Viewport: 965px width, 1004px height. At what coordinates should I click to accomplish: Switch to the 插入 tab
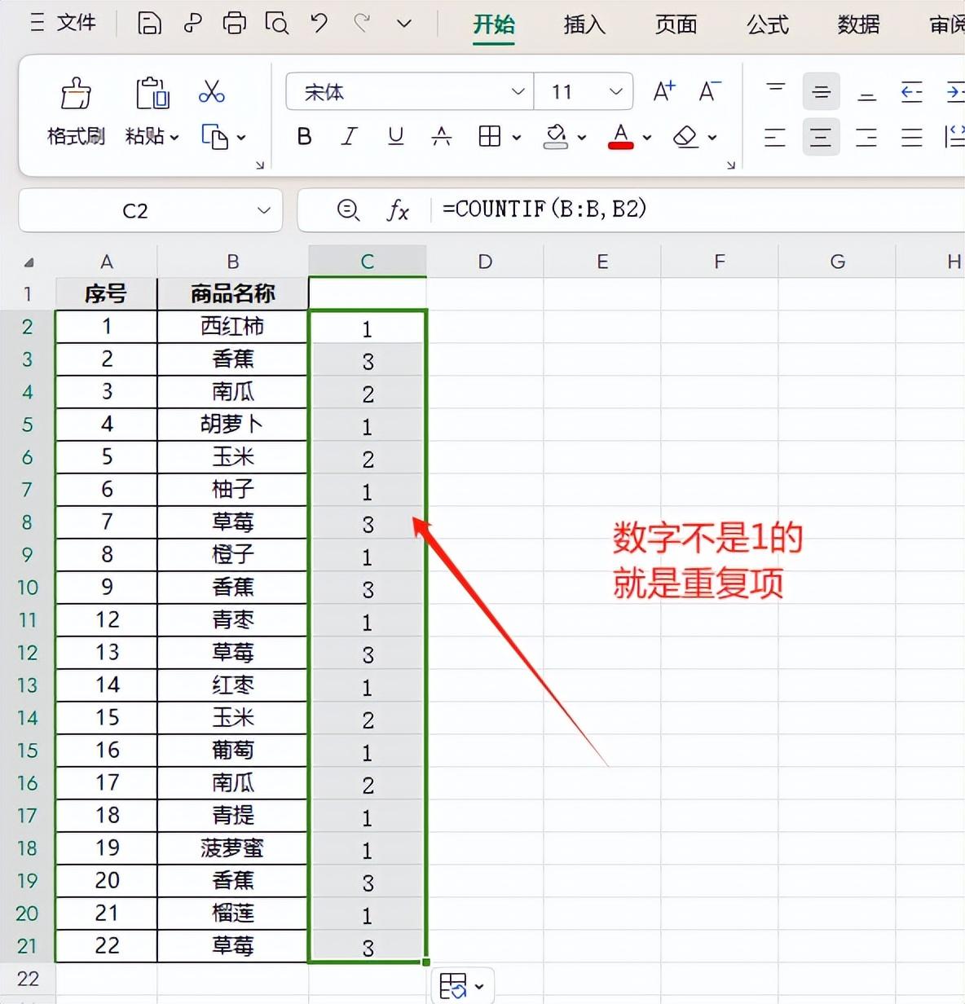click(x=584, y=24)
